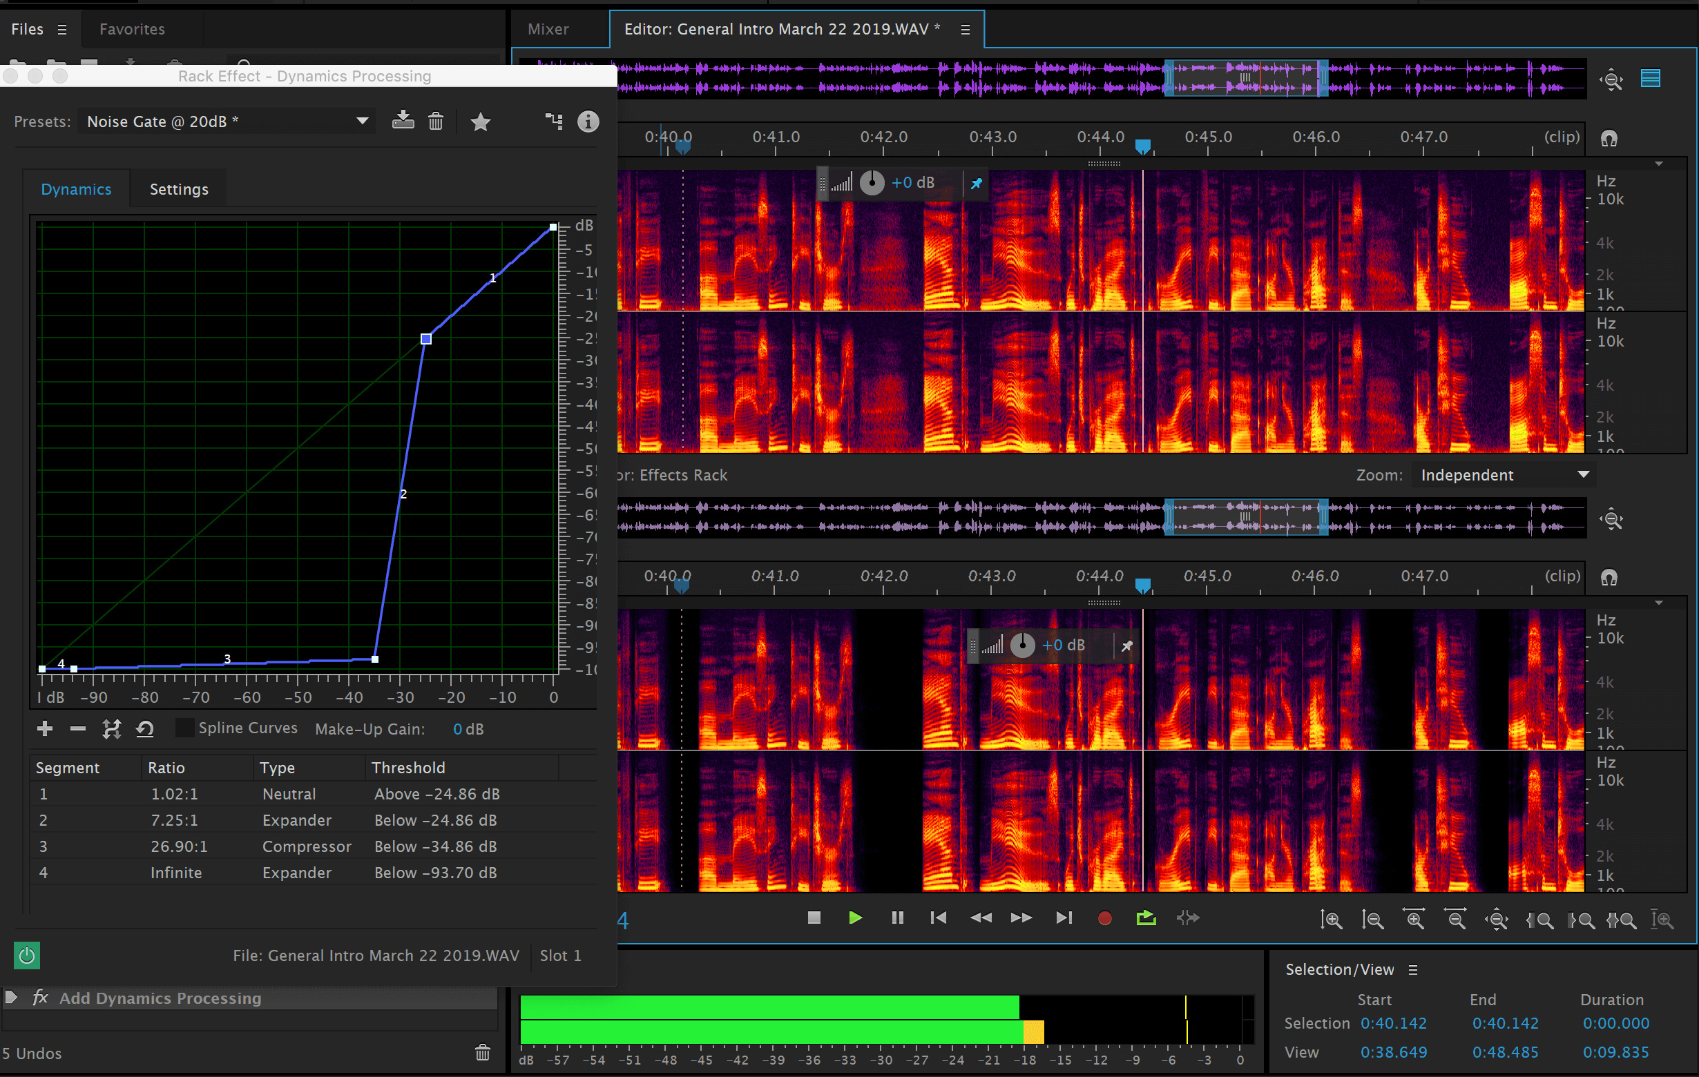The image size is (1699, 1077).
Task: Toggle the pin on lower HUD volume
Action: [1126, 646]
